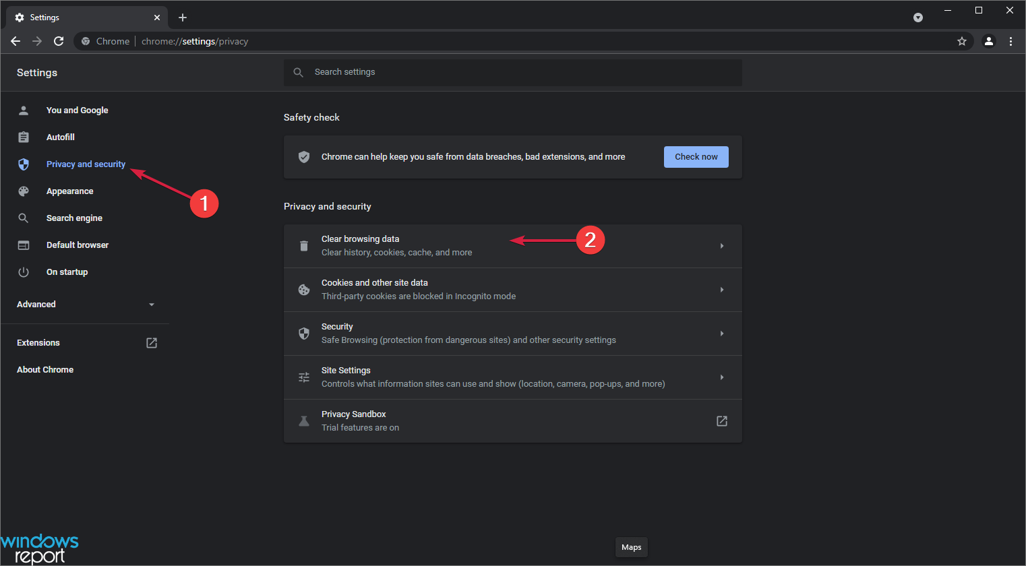Open the Search engine settings section
The height and width of the screenshot is (566, 1026).
click(x=75, y=218)
